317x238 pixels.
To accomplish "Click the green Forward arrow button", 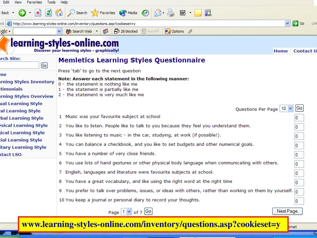I will click(x=22, y=13).
